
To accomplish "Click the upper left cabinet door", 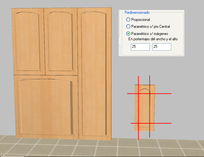I will pos(28,41).
